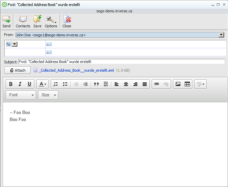
Task: Open the Size dropdown
Action: [x=48, y=95]
